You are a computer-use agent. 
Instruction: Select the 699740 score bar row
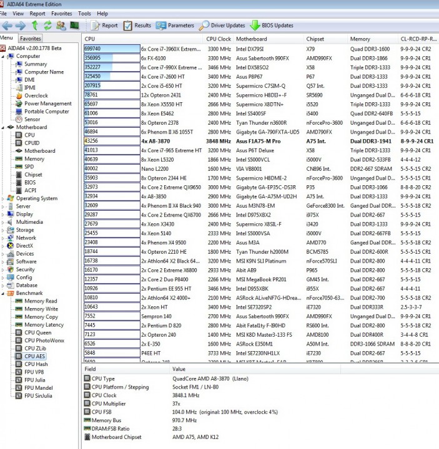[x=112, y=49]
